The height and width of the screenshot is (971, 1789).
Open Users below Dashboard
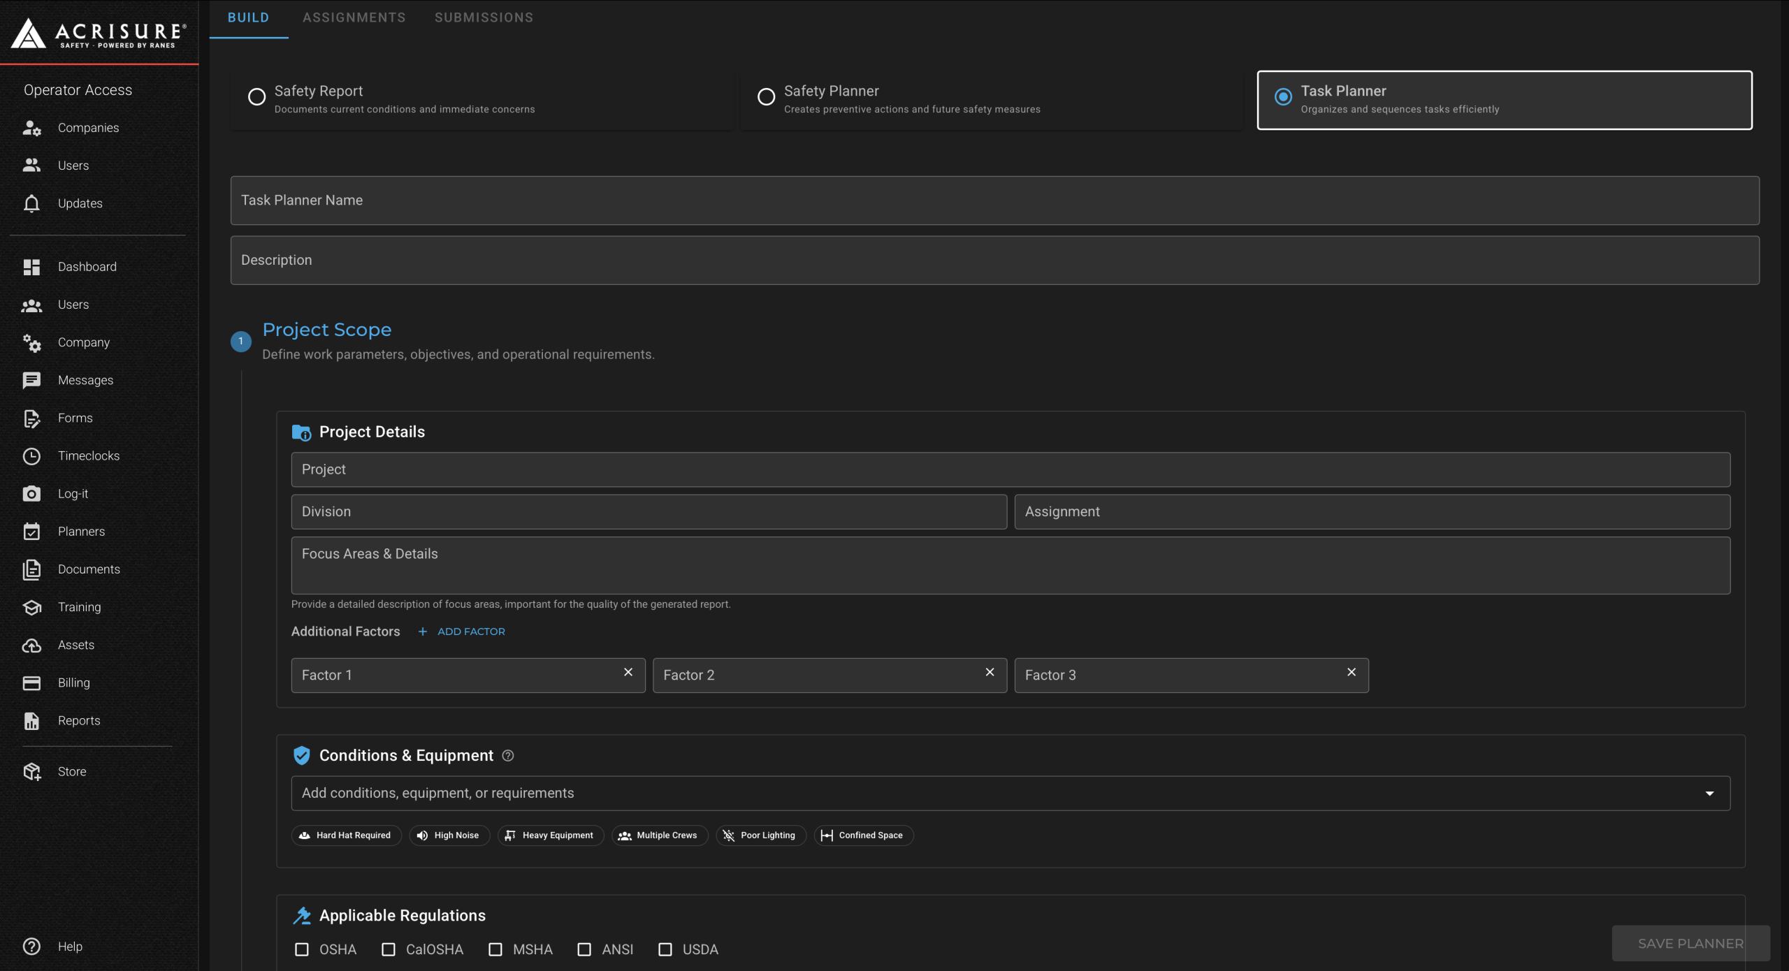click(x=73, y=305)
